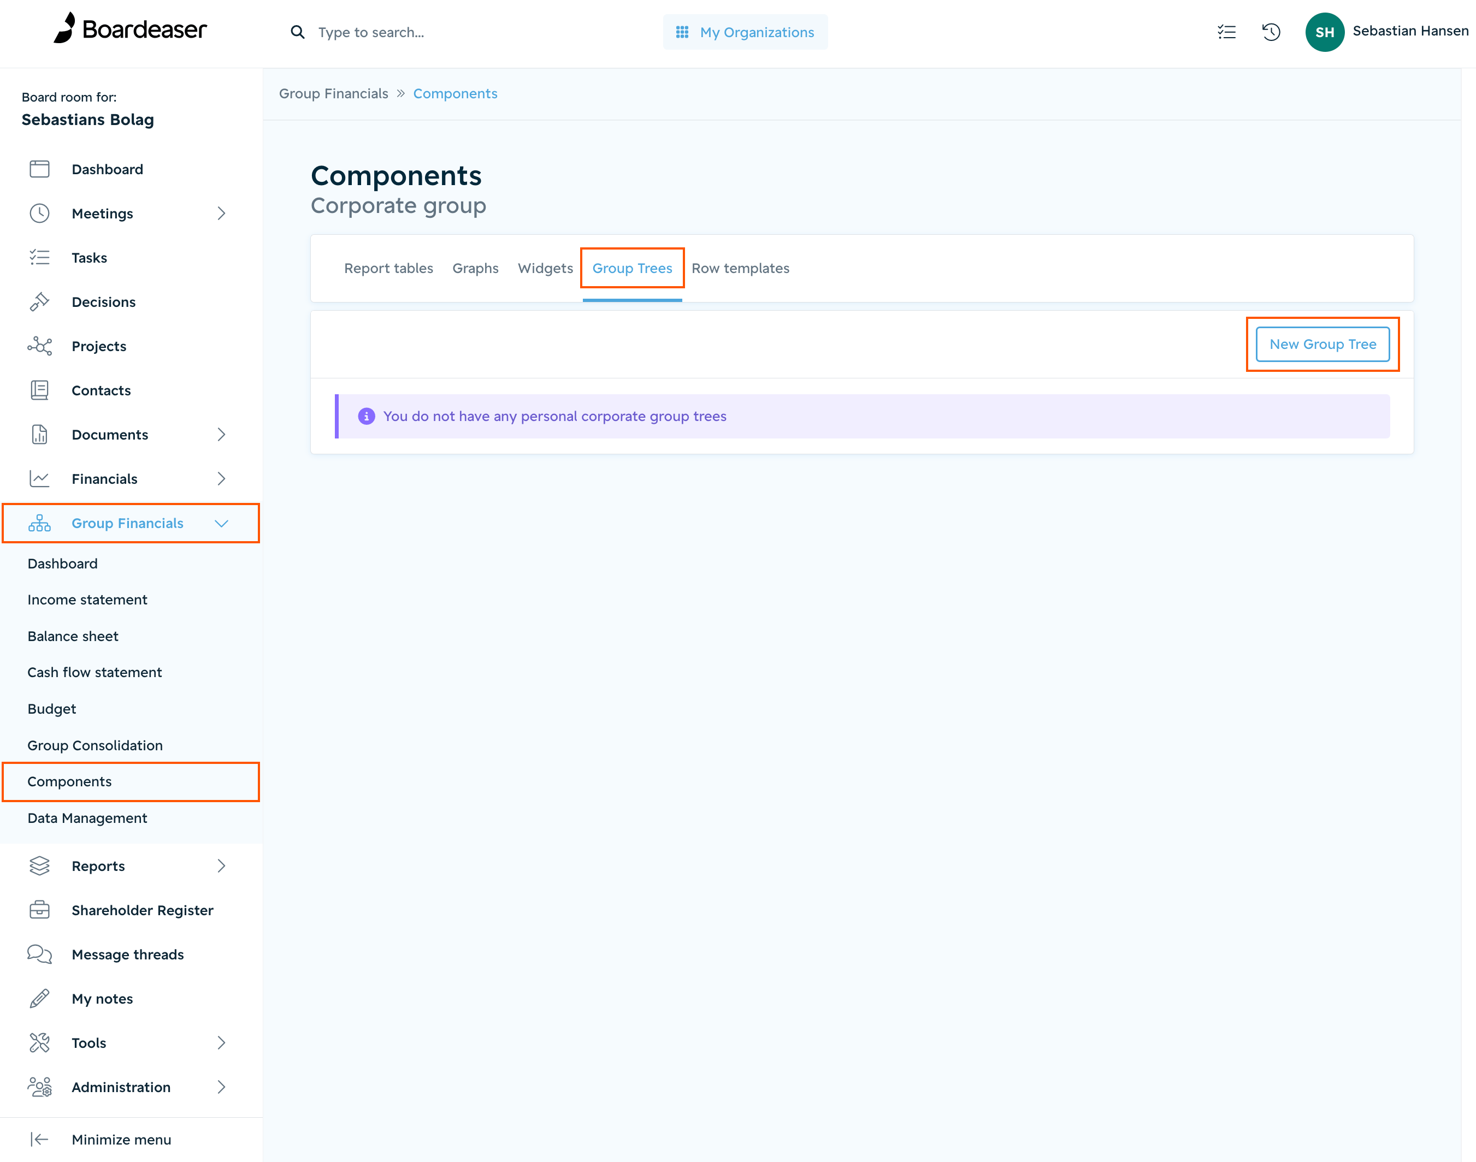Click the SH user avatar
1476x1162 pixels.
click(1324, 32)
